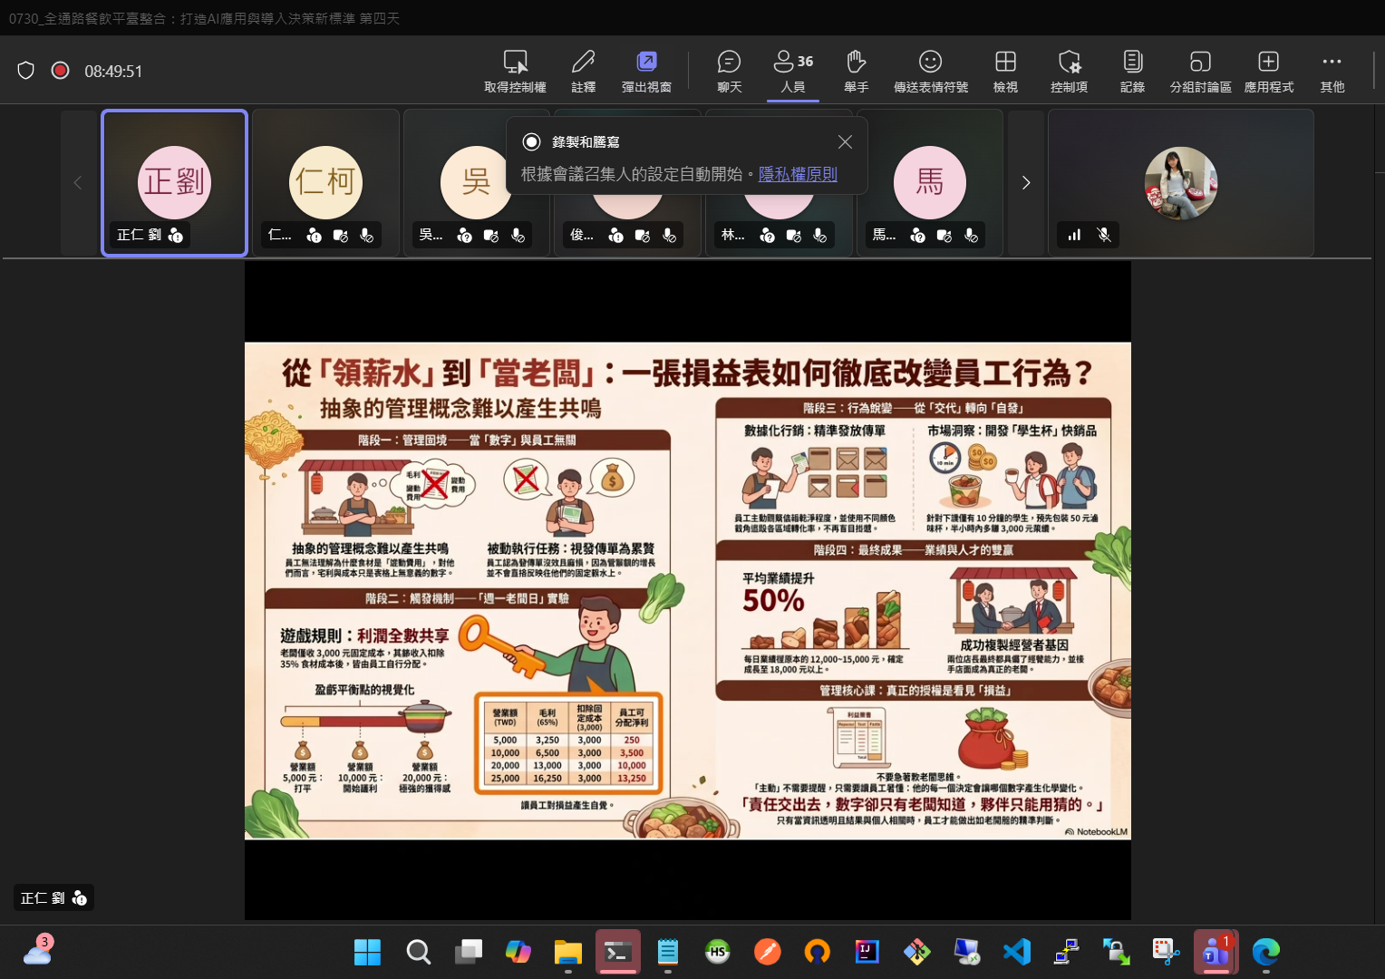
Task: Click camera-off icon on 吳... tile
Action: pyautogui.click(x=490, y=236)
